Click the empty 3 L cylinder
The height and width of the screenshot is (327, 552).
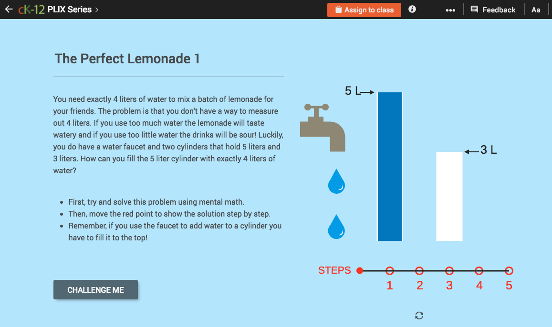tap(449, 195)
